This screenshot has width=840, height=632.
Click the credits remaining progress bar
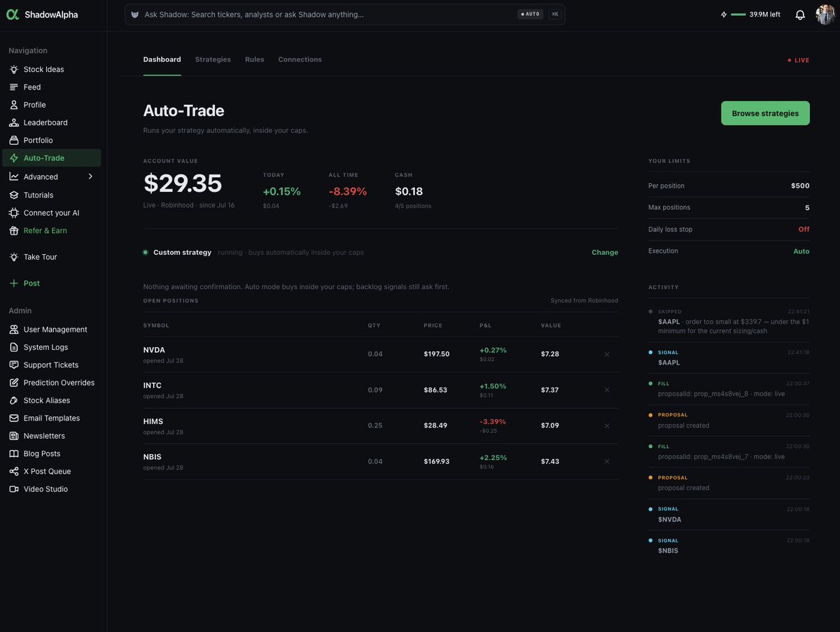pos(738,15)
